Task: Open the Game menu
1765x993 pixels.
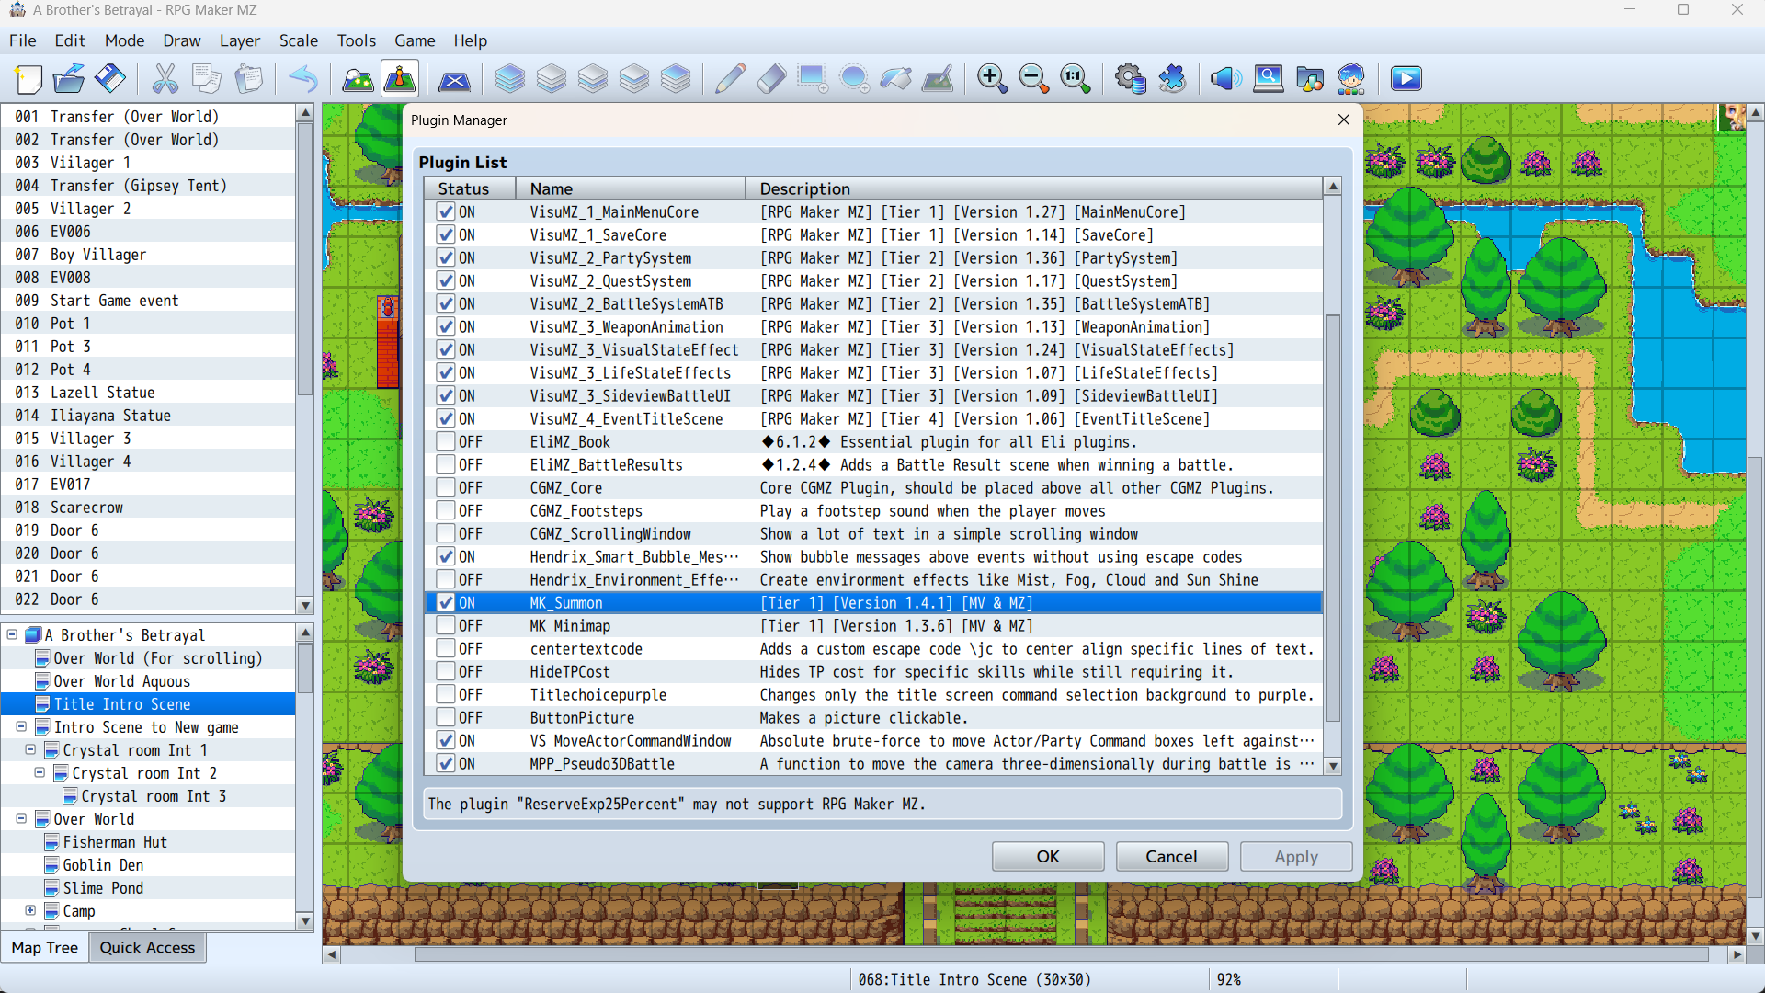Action: [x=415, y=40]
